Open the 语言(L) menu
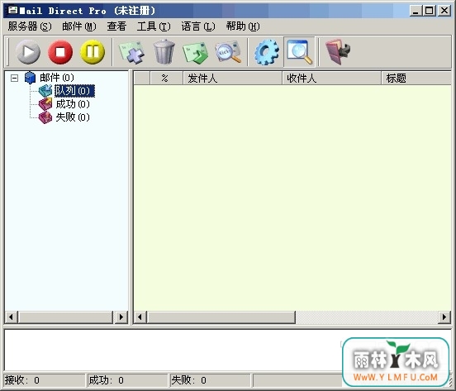The image size is (456, 391). tap(198, 26)
